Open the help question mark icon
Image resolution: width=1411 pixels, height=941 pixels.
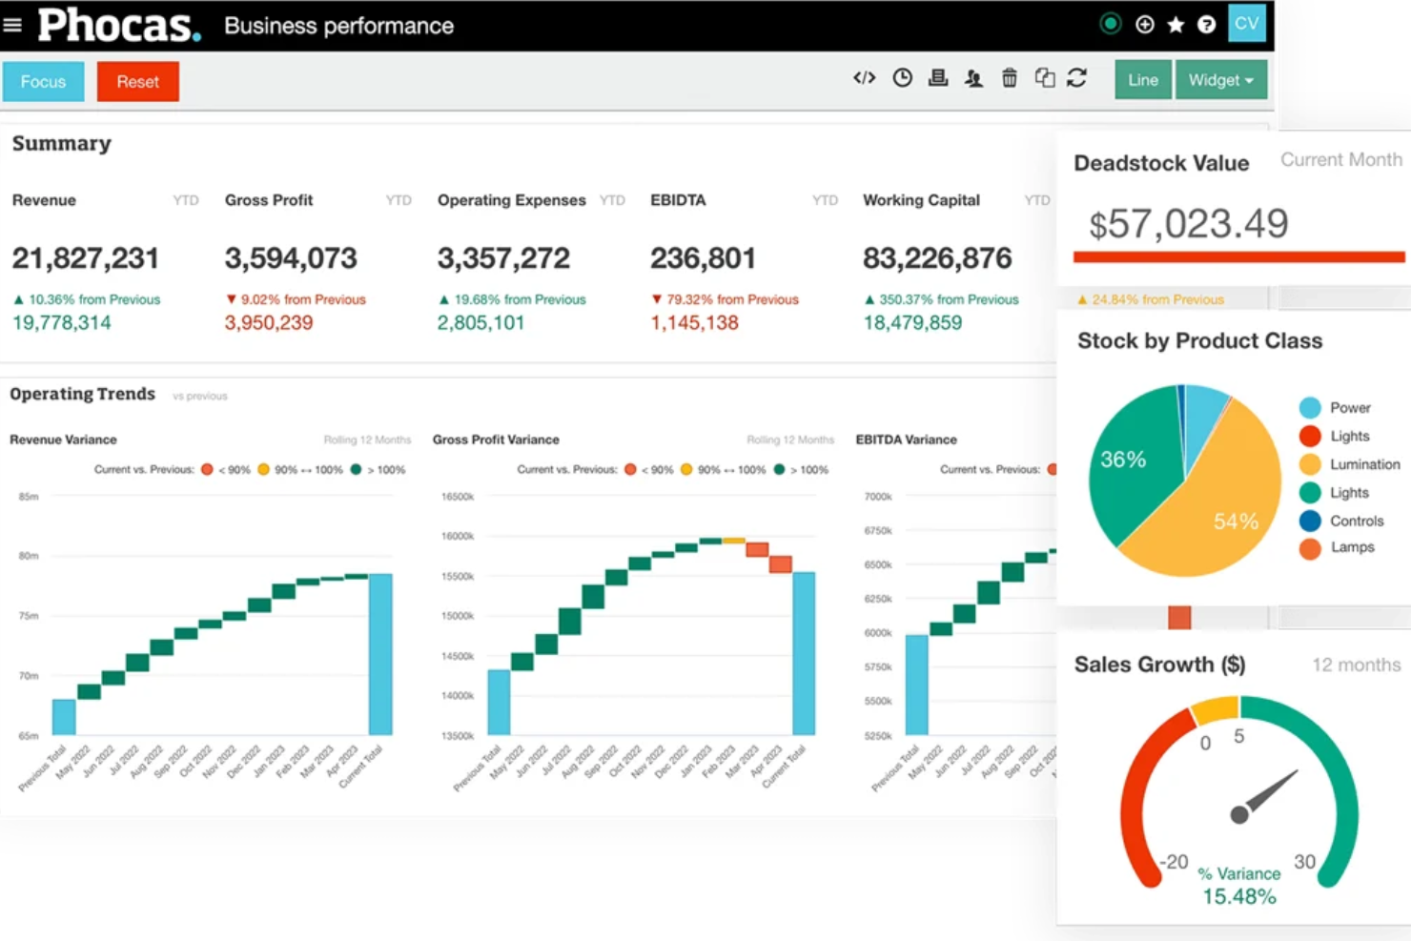pos(1207,24)
